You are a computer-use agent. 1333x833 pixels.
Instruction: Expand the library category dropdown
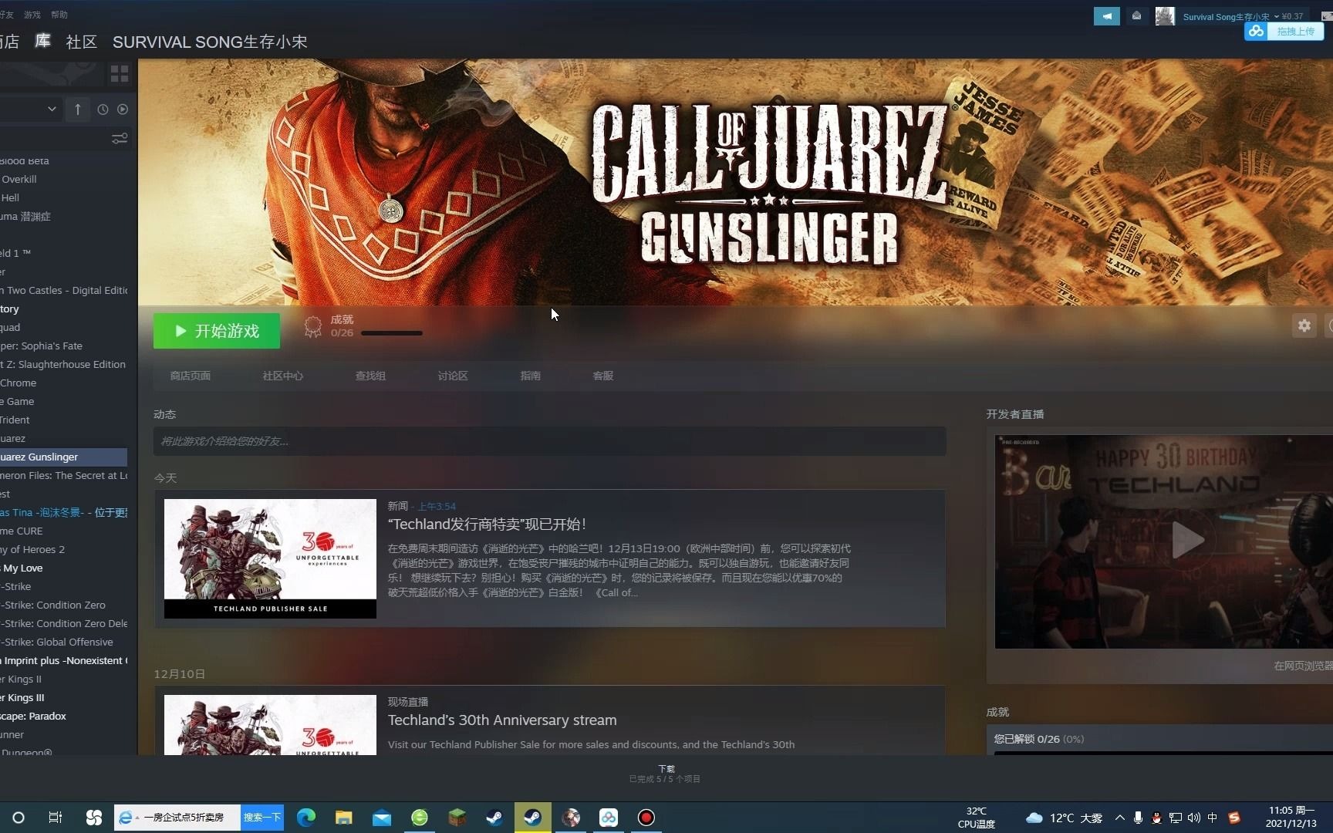pos(52,110)
